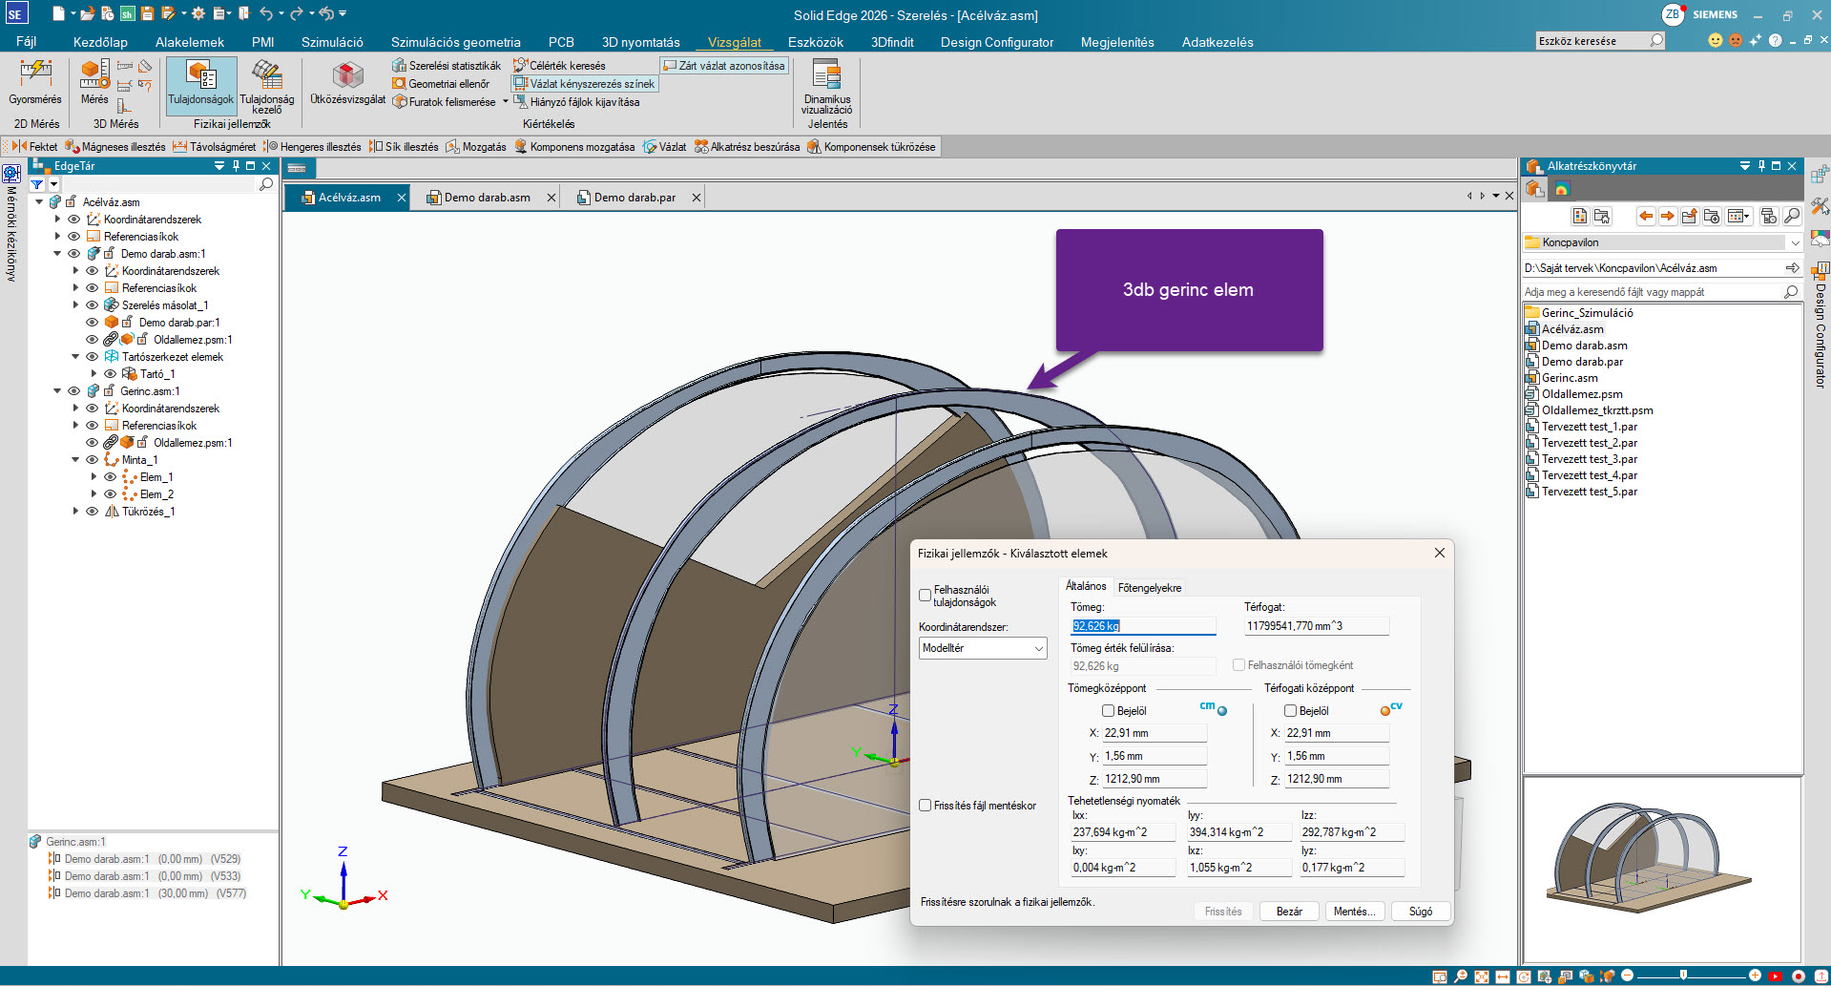Click the Mentés... button

point(1355,912)
